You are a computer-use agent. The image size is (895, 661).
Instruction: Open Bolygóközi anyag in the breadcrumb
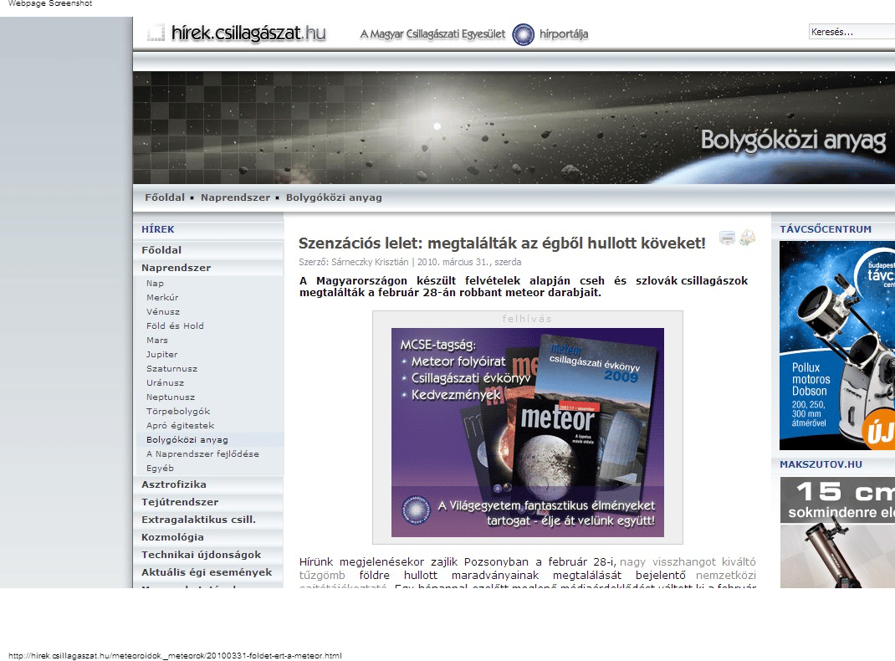[334, 197]
